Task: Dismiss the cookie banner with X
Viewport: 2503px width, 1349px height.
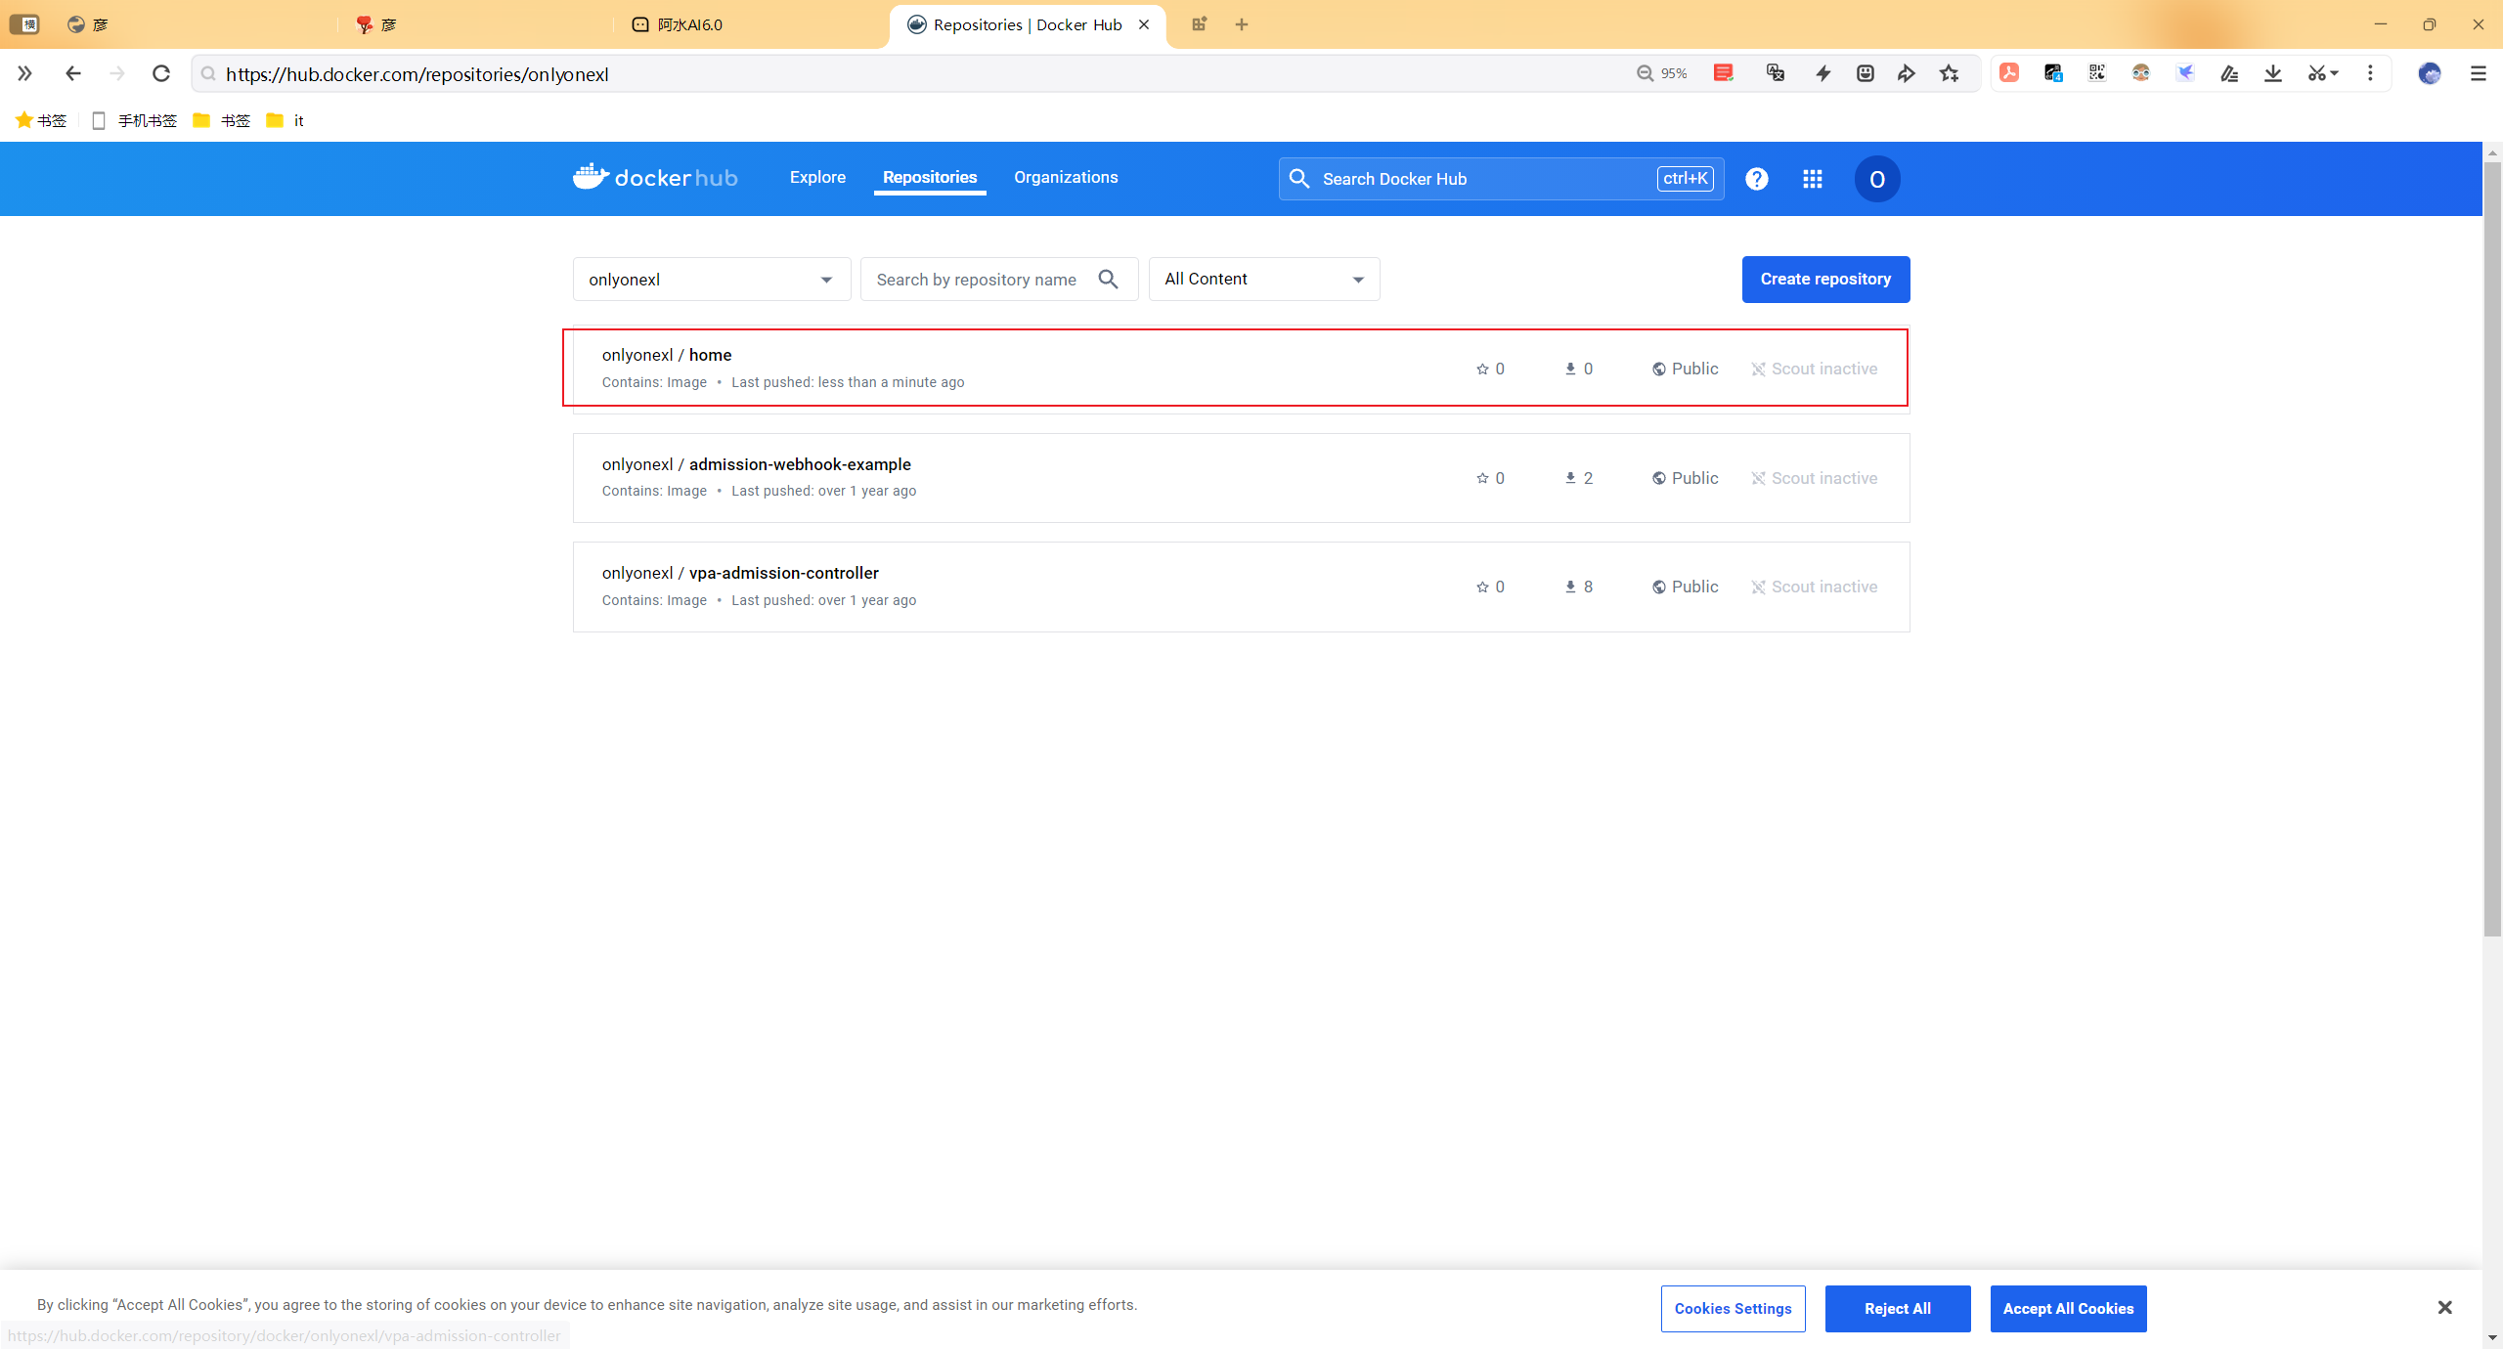Action: coord(2444,1307)
